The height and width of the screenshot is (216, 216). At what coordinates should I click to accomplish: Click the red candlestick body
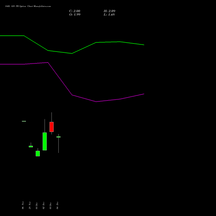pyautogui.click(x=51, y=127)
